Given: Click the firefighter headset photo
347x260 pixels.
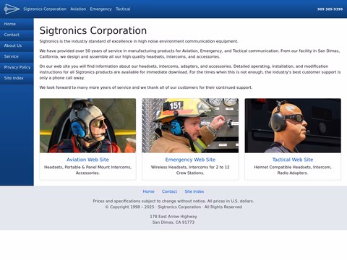Looking at the screenshot, I should [190, 126].
